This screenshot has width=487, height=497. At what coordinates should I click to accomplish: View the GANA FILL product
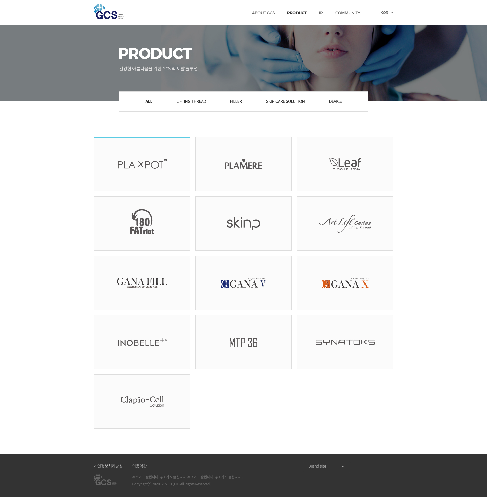(142, 283)
